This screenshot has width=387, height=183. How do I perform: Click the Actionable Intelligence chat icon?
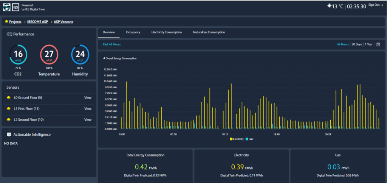[9, 134]
